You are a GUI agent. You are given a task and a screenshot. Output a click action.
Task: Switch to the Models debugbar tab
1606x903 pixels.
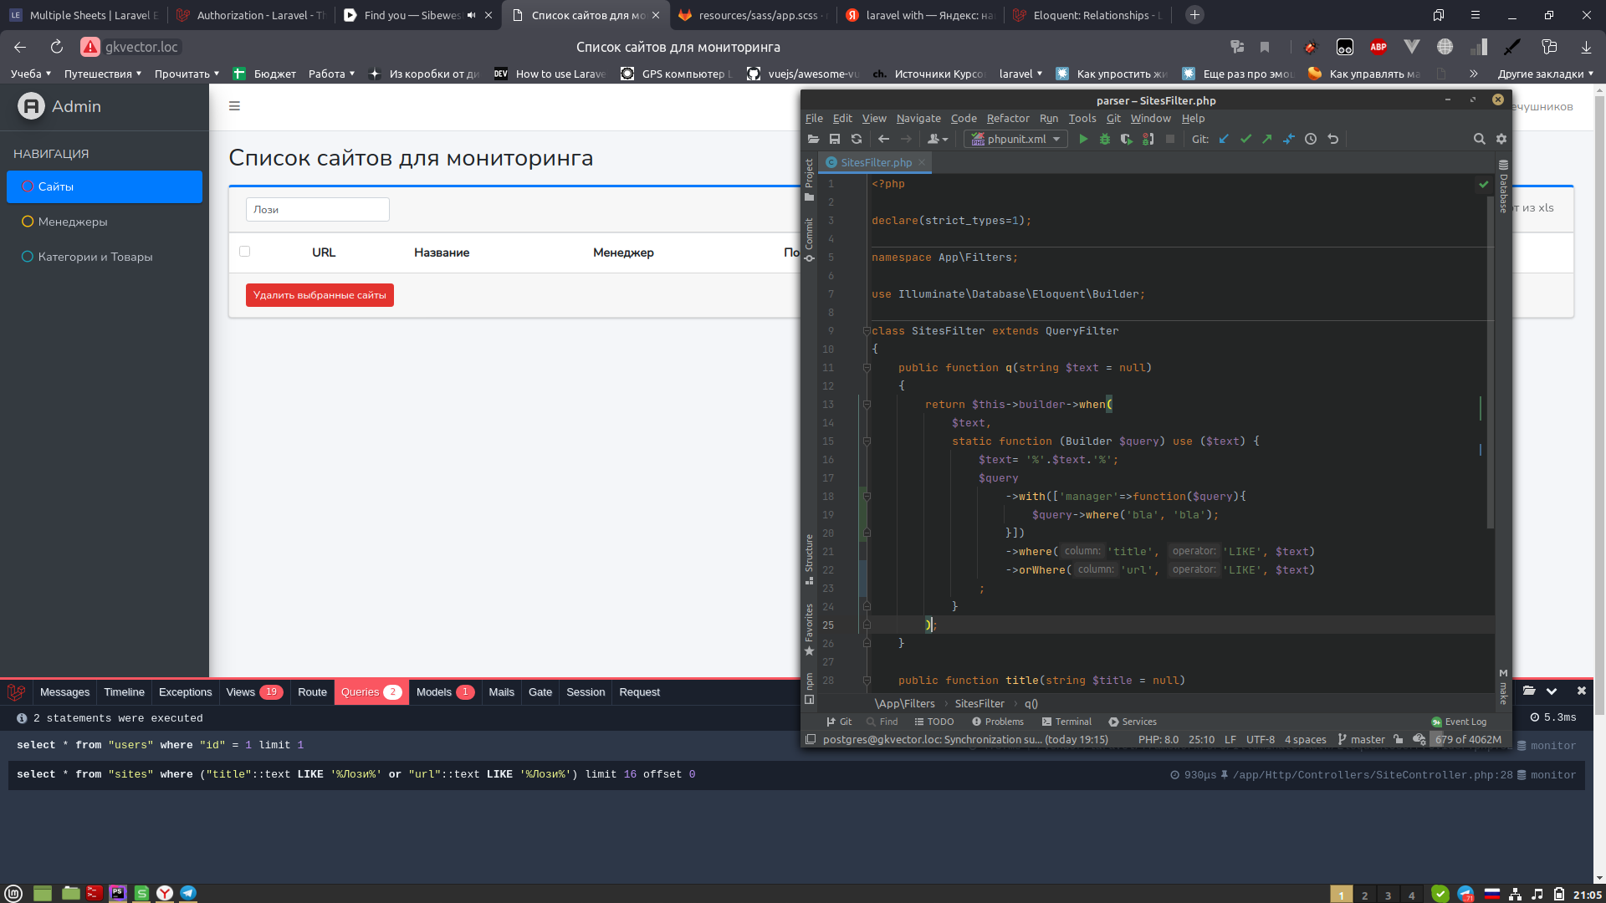(445, 692)
